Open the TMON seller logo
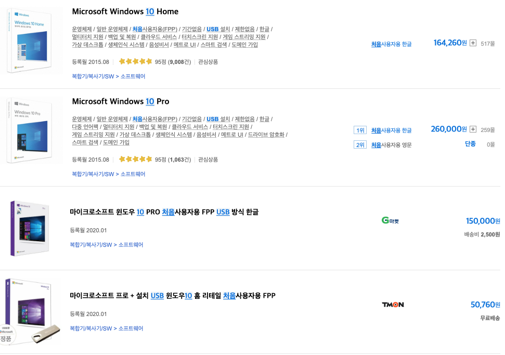505x355 pixels. (393, 305)
